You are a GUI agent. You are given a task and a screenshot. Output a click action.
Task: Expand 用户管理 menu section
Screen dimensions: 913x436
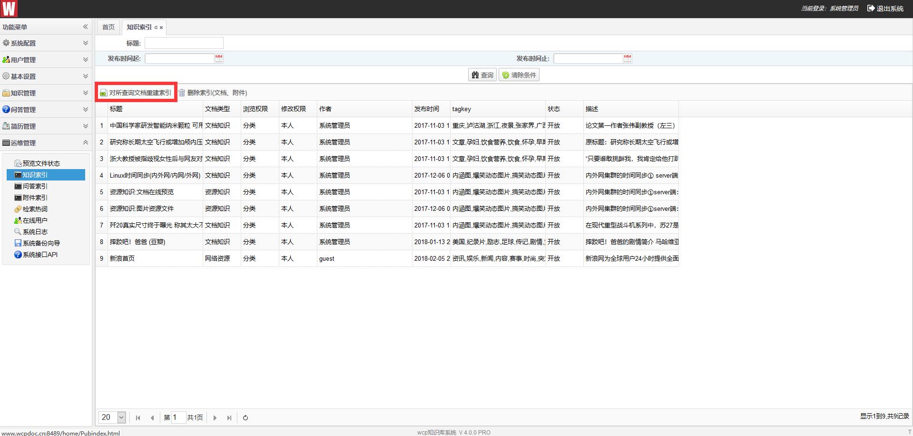coord(46,60)
